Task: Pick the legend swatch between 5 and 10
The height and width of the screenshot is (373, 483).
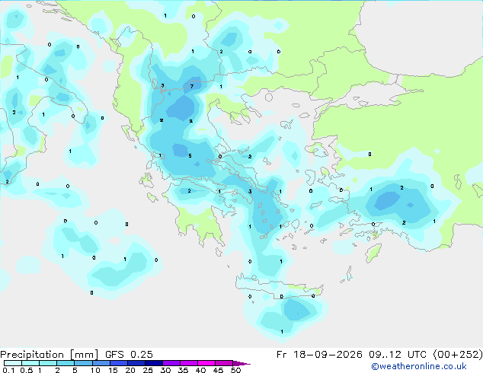Action: (x=84, y=363)
